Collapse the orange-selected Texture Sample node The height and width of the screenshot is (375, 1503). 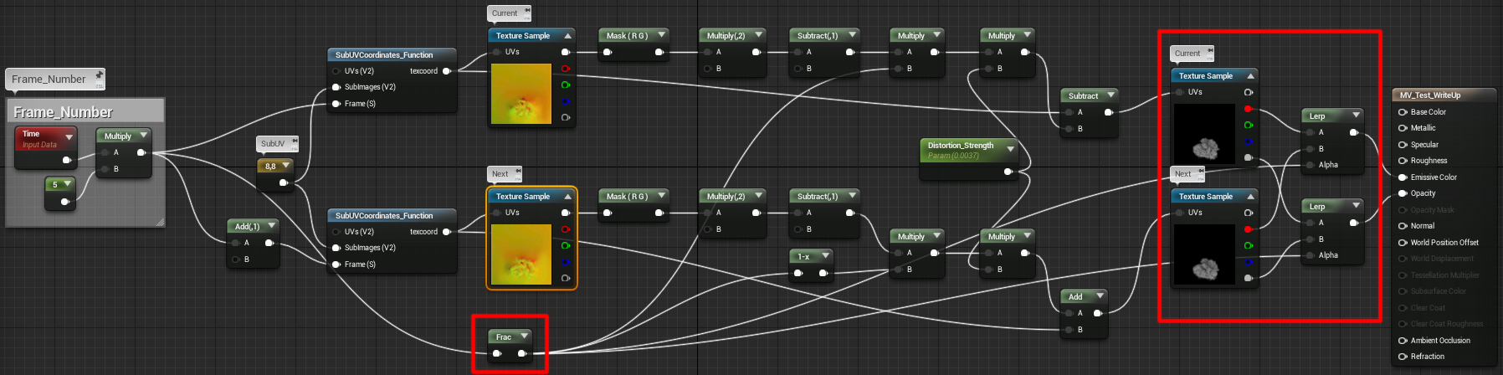tap(567, 197)
